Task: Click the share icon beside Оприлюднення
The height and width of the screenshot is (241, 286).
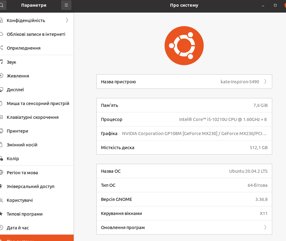Action: coord(1,48)
